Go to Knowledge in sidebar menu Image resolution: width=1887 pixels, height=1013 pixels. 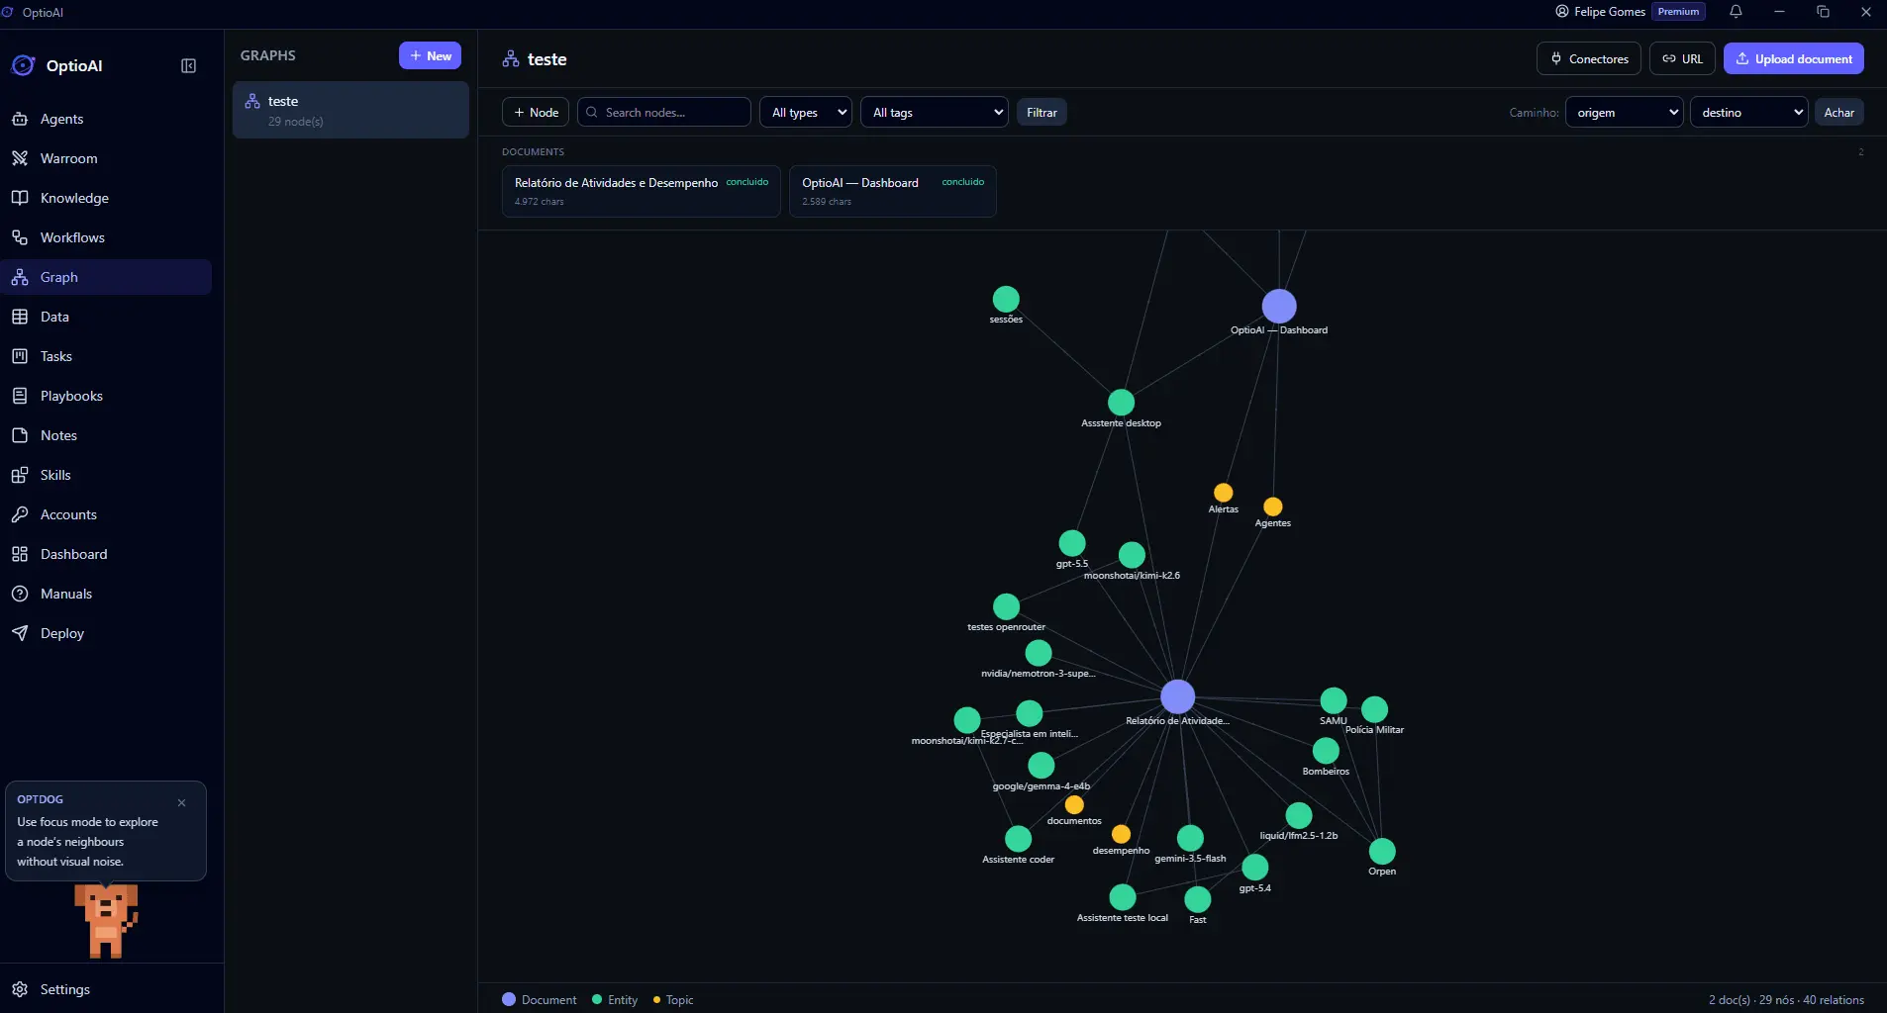[x=106, y=198]
